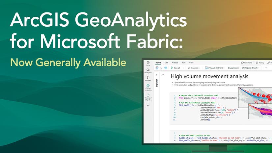The height and width of the screenshot is (153, 272).
Task: Open the Trends and hotspots notebook item
Action: [148, 97]
